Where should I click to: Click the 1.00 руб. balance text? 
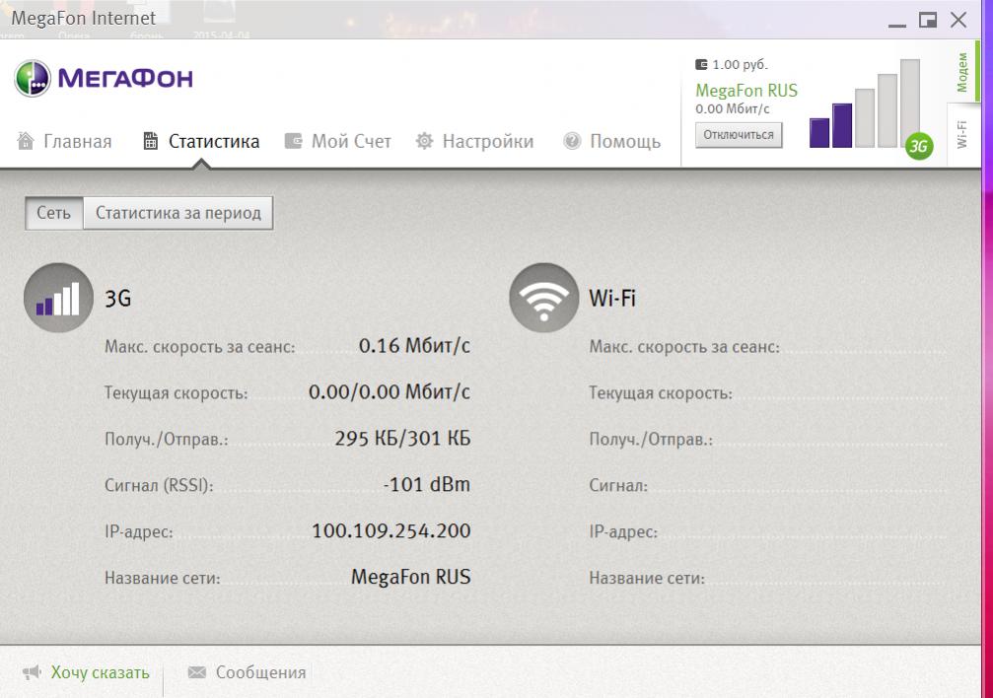click(x=740, y=65)
